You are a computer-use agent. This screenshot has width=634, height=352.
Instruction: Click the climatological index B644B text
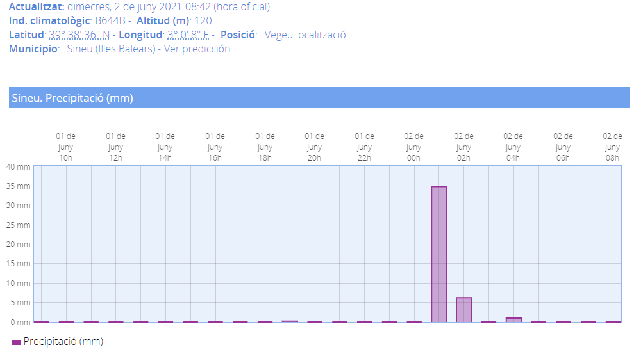tap(110, 20)
